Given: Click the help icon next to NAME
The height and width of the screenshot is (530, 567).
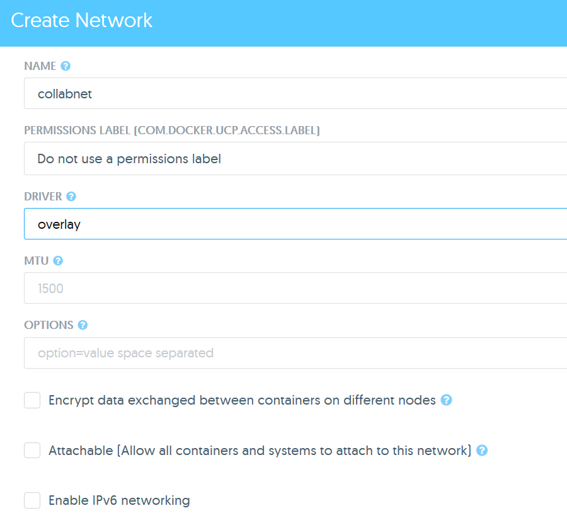Looking at the screenshot, I should tap(66, 66).
